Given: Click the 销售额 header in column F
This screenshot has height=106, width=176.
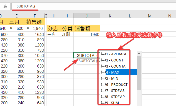Looking at the screenshot, I should pos(35,22).
